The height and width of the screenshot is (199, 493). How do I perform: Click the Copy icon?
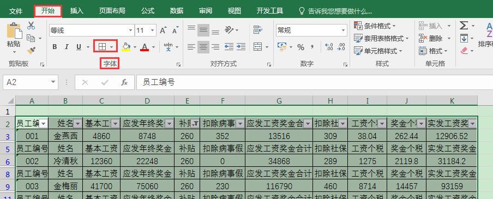(31, 38)
